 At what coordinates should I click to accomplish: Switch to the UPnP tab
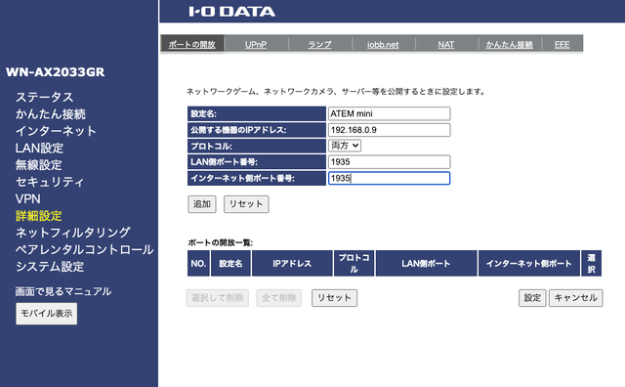tap(256, 44)
